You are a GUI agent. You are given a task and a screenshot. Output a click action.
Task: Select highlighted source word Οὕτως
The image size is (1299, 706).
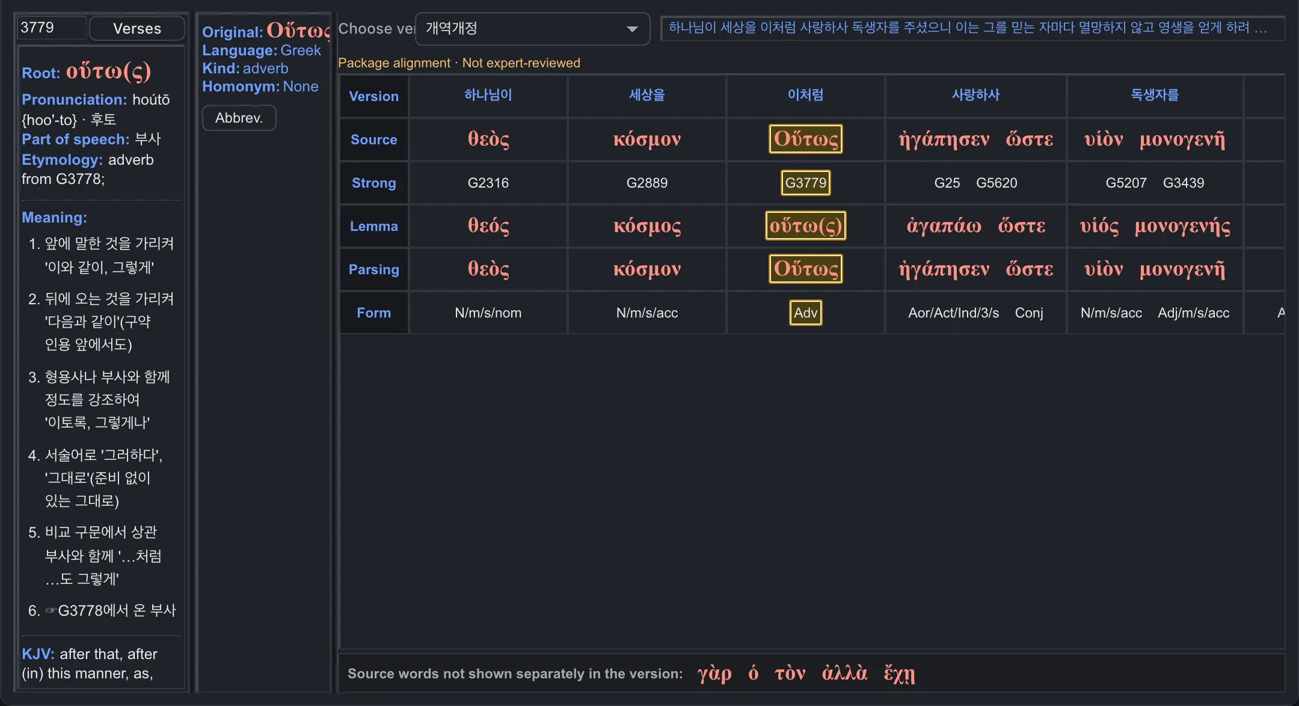pos(806,139)
